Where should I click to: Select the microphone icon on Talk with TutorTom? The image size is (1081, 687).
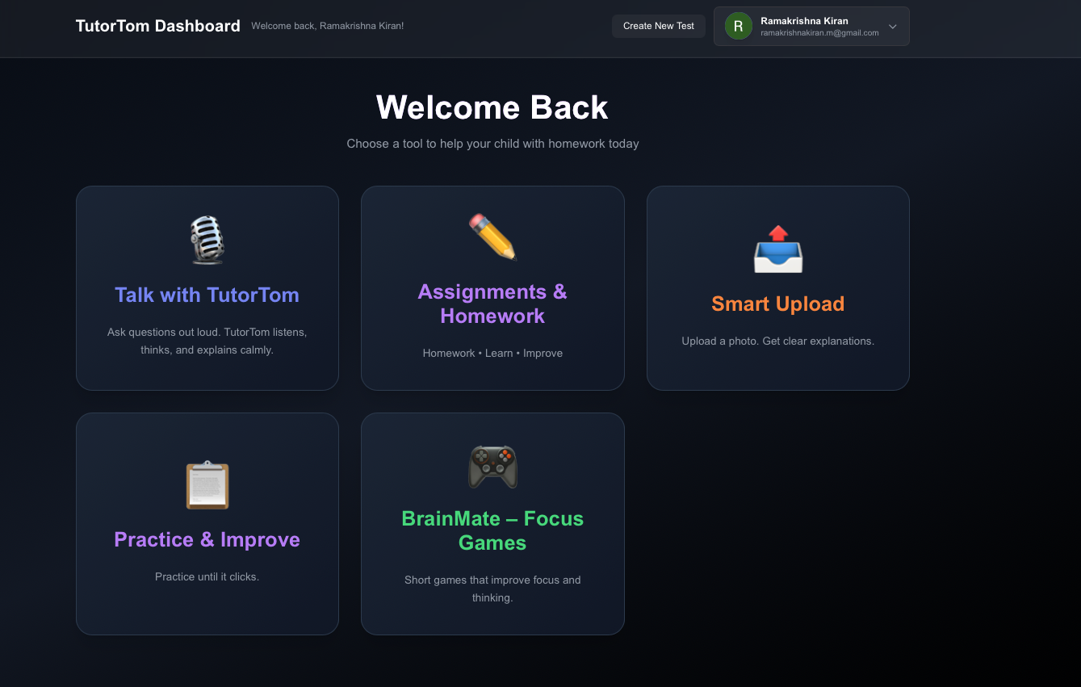coord(207,239)
